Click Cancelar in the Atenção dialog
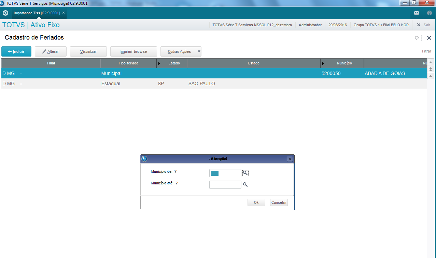The width and height of the screenshot is (436, 258). (279, 202)
